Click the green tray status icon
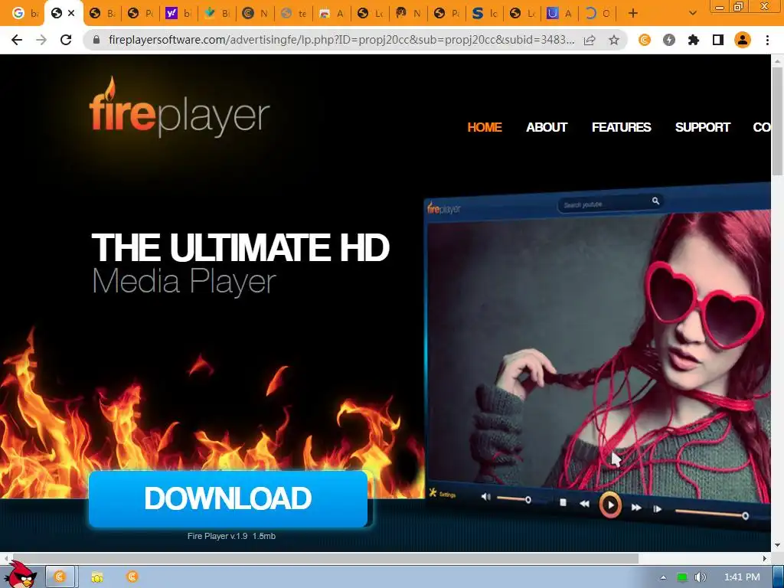This screenshot has height=588, width=784. click(682, 577)
